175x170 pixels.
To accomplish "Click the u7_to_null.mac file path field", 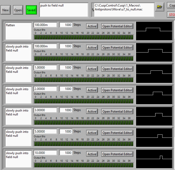I will [124, 10].
